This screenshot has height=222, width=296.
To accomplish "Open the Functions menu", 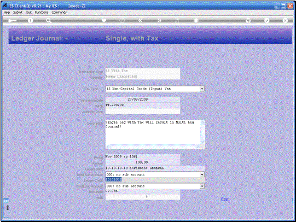I will click(42, 12).
